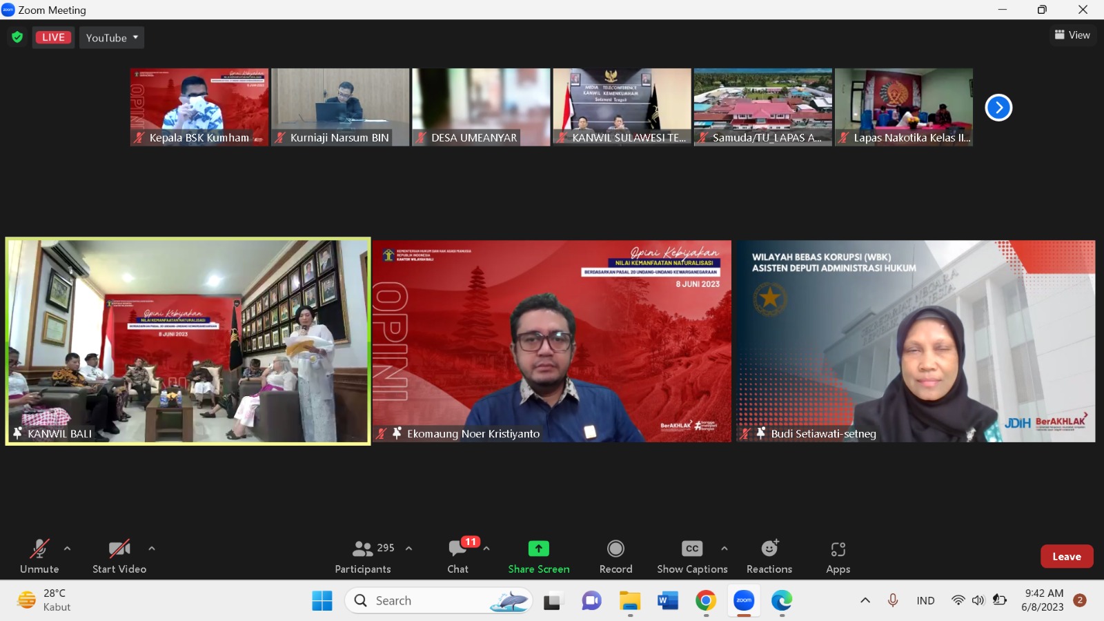The height and width of the screenshot is (621, 1104).
Task: Select Ekomaung Noer Kristiyanto's video tile
Action: click(x=552, y=341)
